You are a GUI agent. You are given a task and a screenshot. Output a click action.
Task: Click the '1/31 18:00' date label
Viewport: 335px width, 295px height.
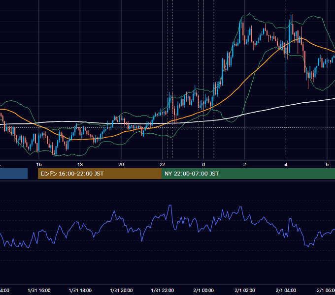tap(80, 290)
